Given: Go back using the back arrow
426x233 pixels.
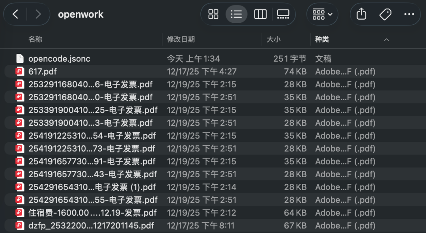Looking at the screenshot, I should tap(15, 15).
